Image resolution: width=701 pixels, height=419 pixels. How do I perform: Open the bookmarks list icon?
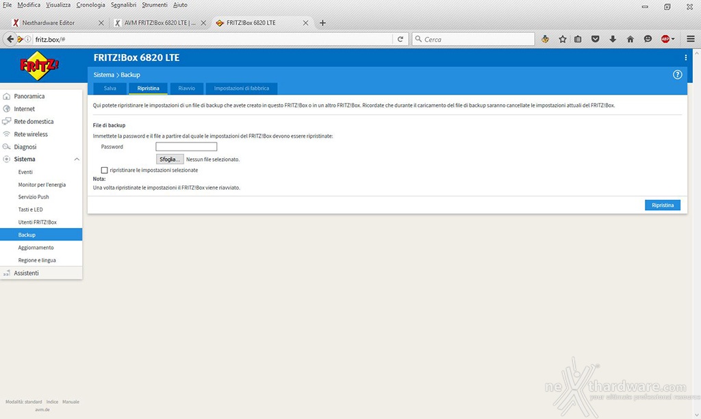(578, 39)
